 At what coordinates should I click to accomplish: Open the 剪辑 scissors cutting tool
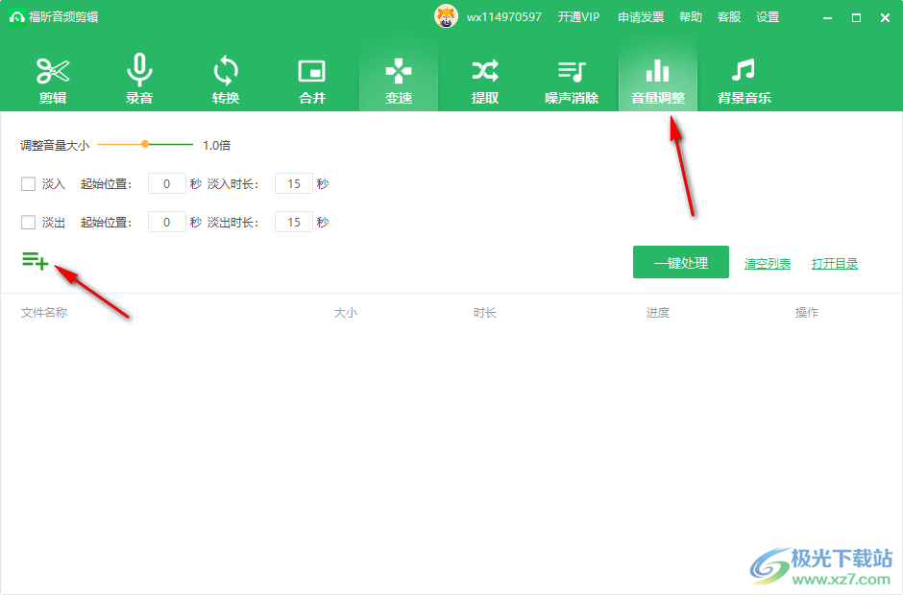[53, 81]
